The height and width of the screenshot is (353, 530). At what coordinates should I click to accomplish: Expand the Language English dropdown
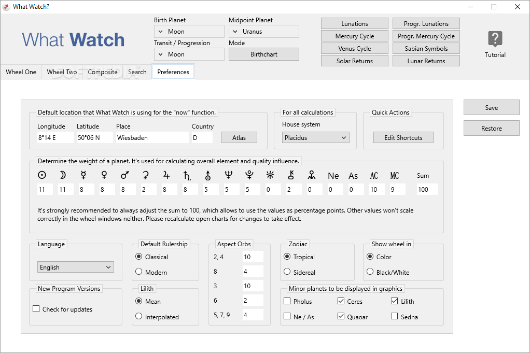click(76, 267)
